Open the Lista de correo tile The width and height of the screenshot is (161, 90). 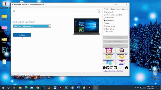click(x=109, y=56)
